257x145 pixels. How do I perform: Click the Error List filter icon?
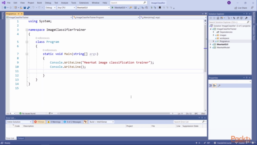86,122
